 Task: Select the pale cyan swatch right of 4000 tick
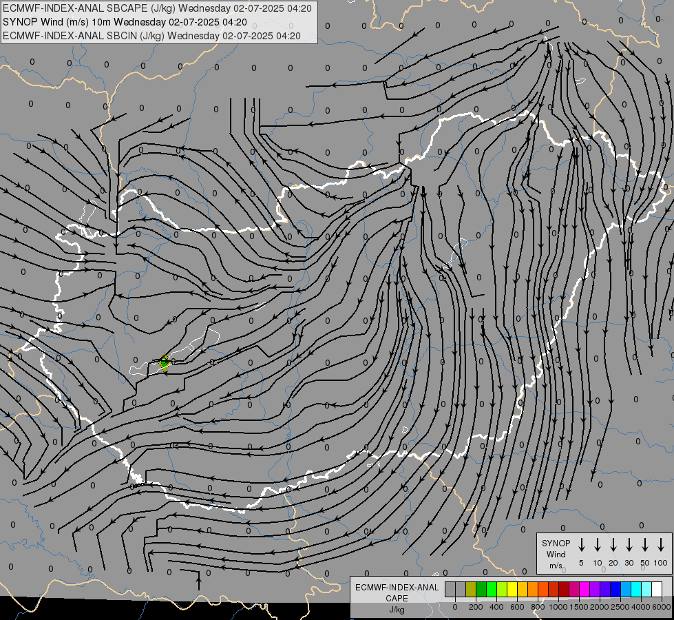tap(646, 590)
